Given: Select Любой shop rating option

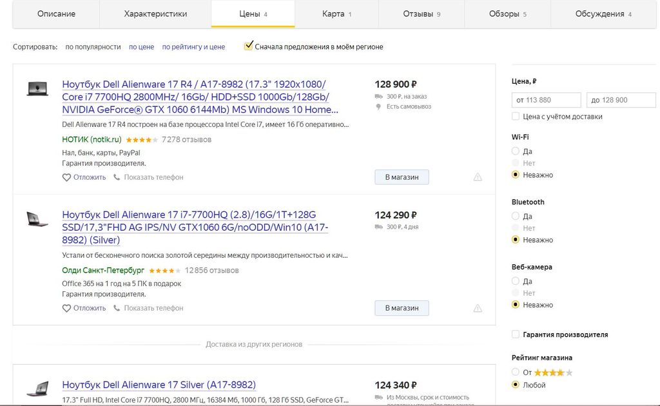Looking at the screenshot, I should pyautogui.click(x=516, y=384).
